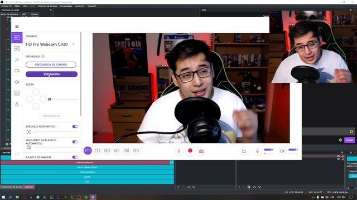Viewport: 357px width, 200px height.
Task: Select Frecuencia de Cuadro priority button
Action: coord(51,64)
